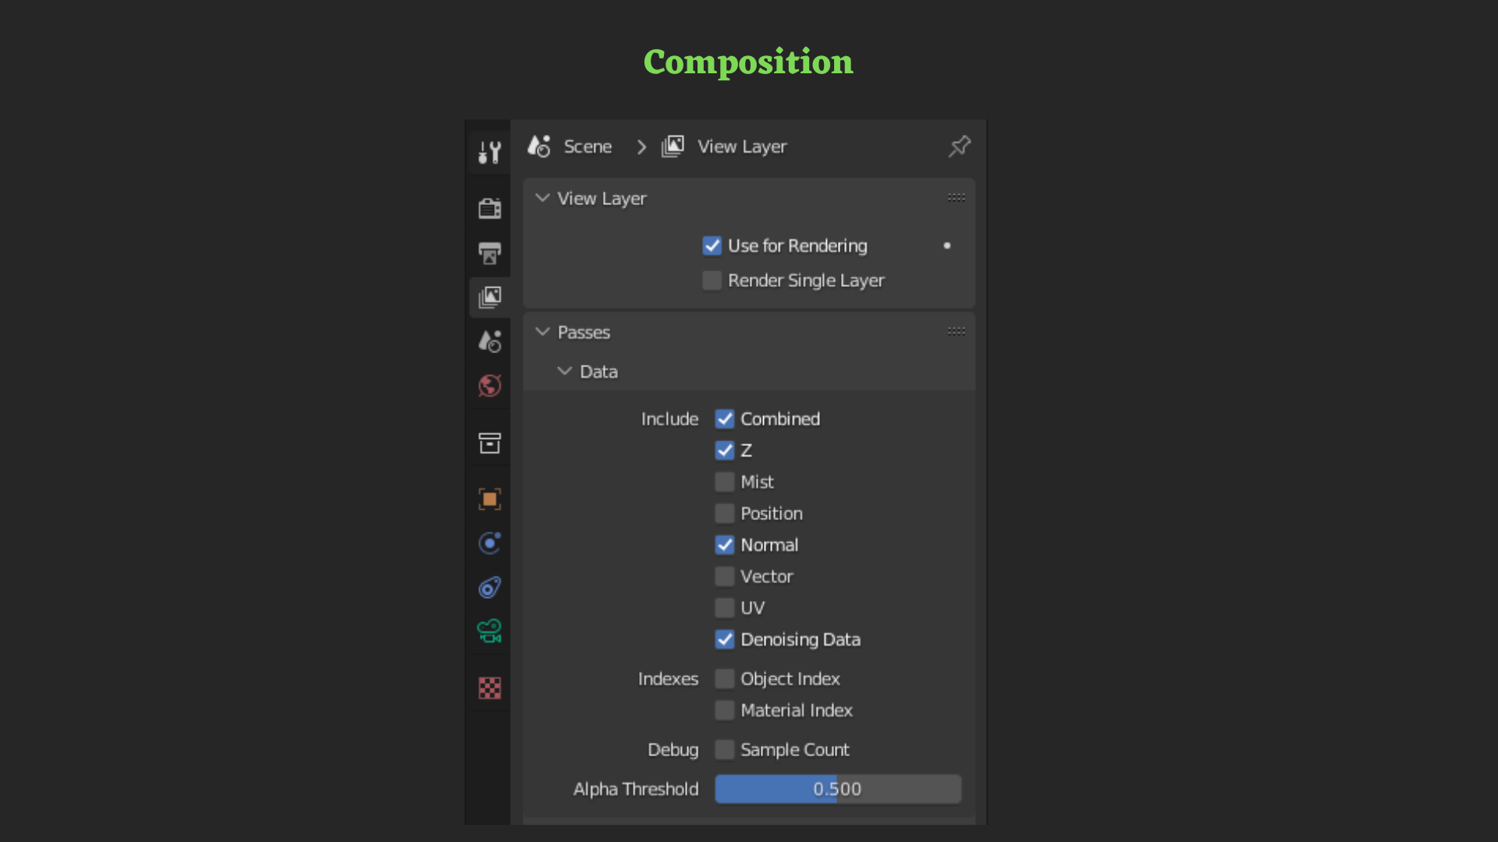This screenshot has height=842, width=1498.
Task: Enable the Material Index pass
Action: click(x=725, y=710)
